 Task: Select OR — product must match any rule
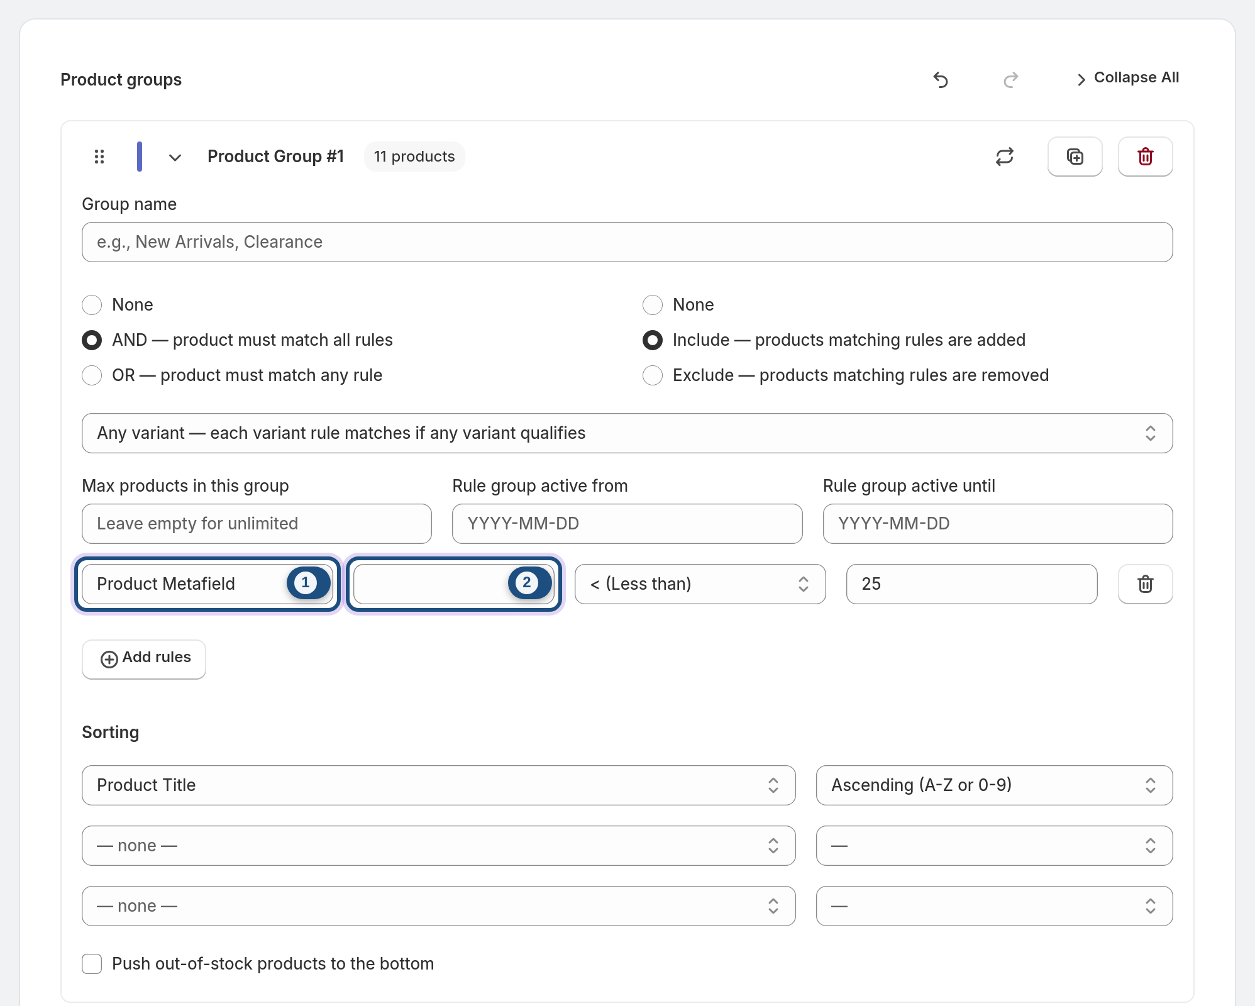(92, 375)
